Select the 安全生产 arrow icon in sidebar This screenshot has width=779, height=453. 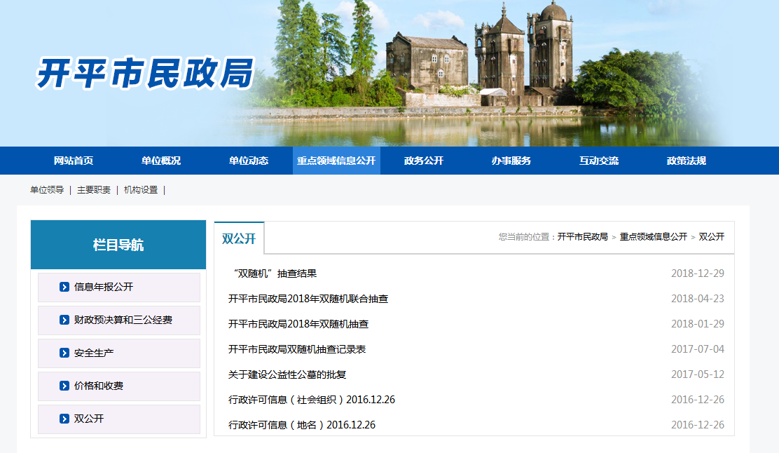pos(64,353)
